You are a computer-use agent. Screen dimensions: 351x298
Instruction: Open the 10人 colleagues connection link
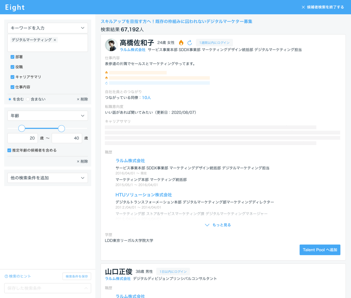tap(146, 97)
